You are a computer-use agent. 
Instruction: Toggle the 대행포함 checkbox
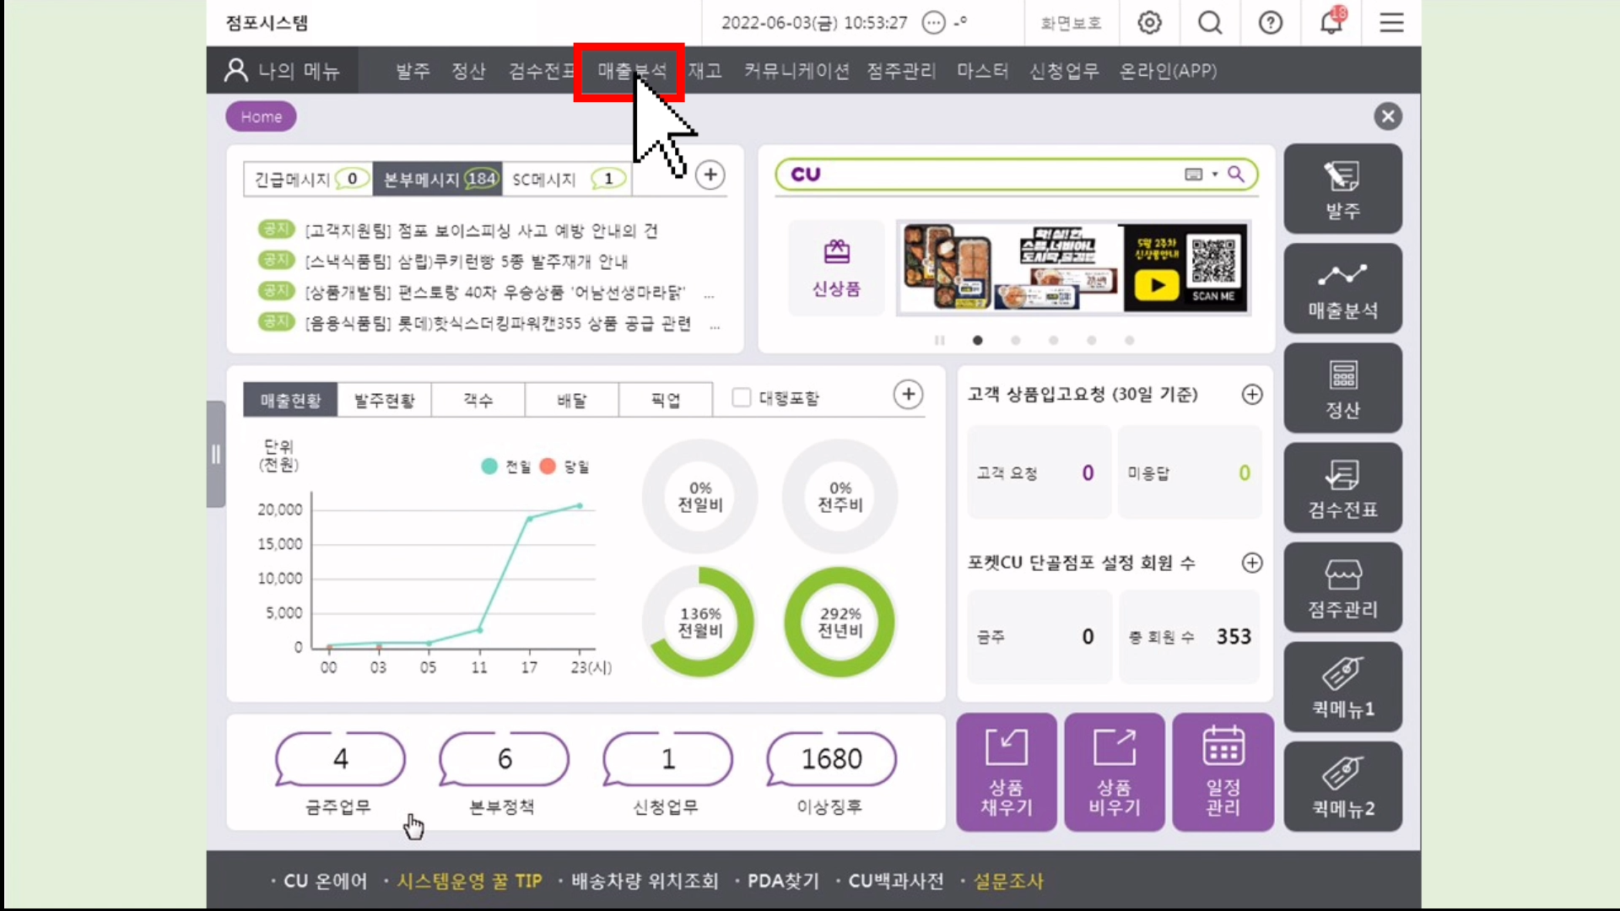tap(742, 397)
